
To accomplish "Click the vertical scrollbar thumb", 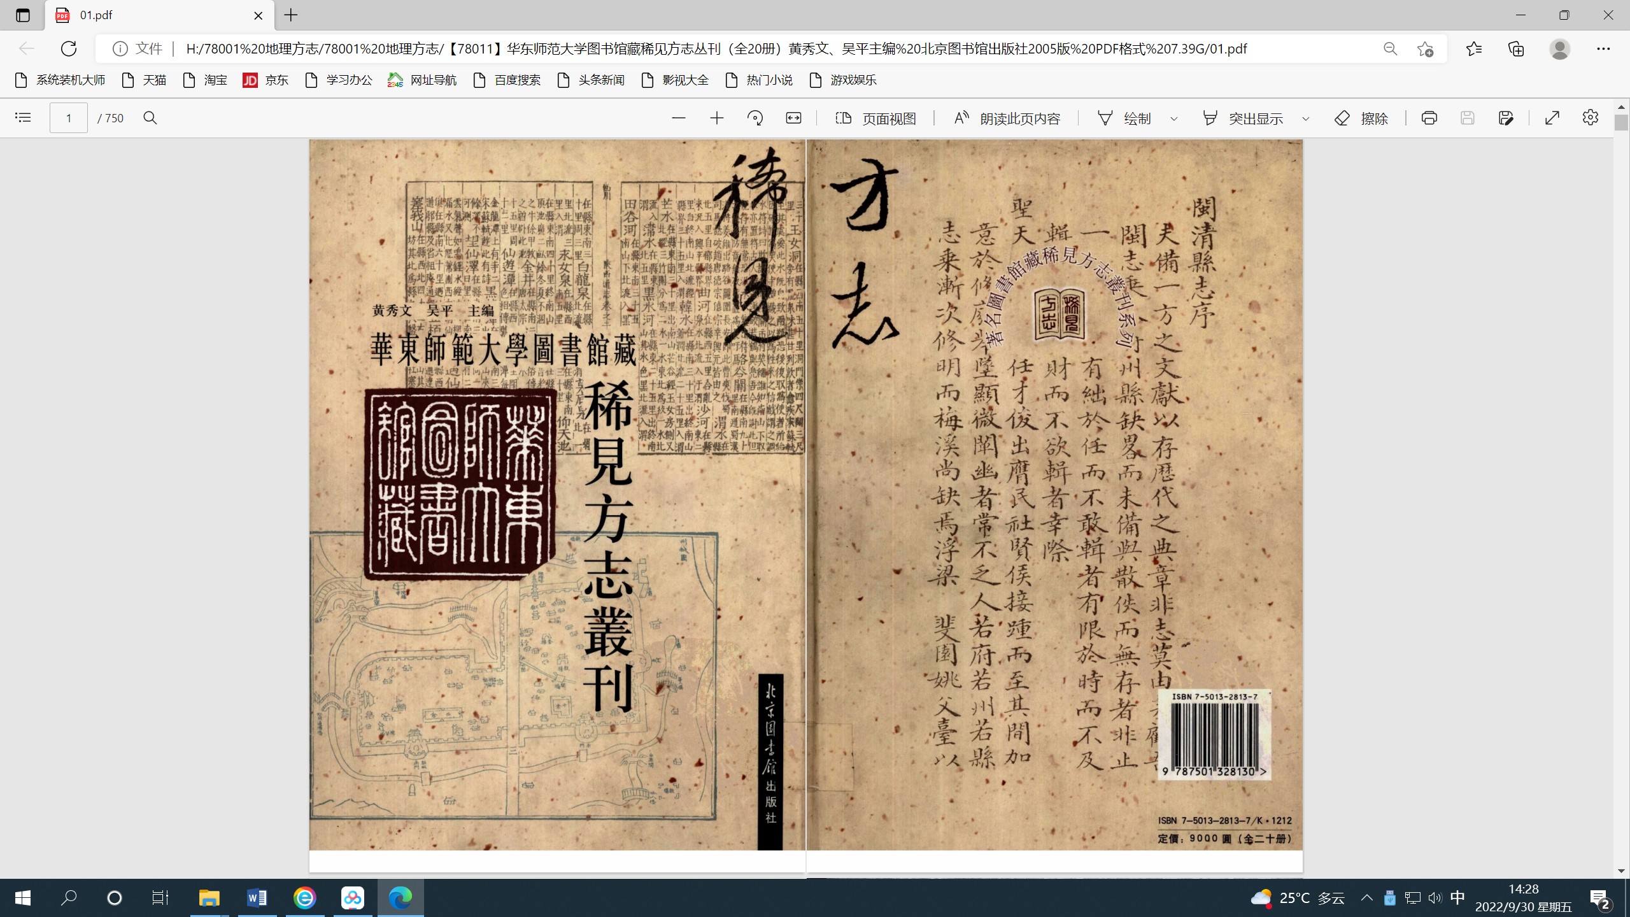I will [x=1621, y=122].
